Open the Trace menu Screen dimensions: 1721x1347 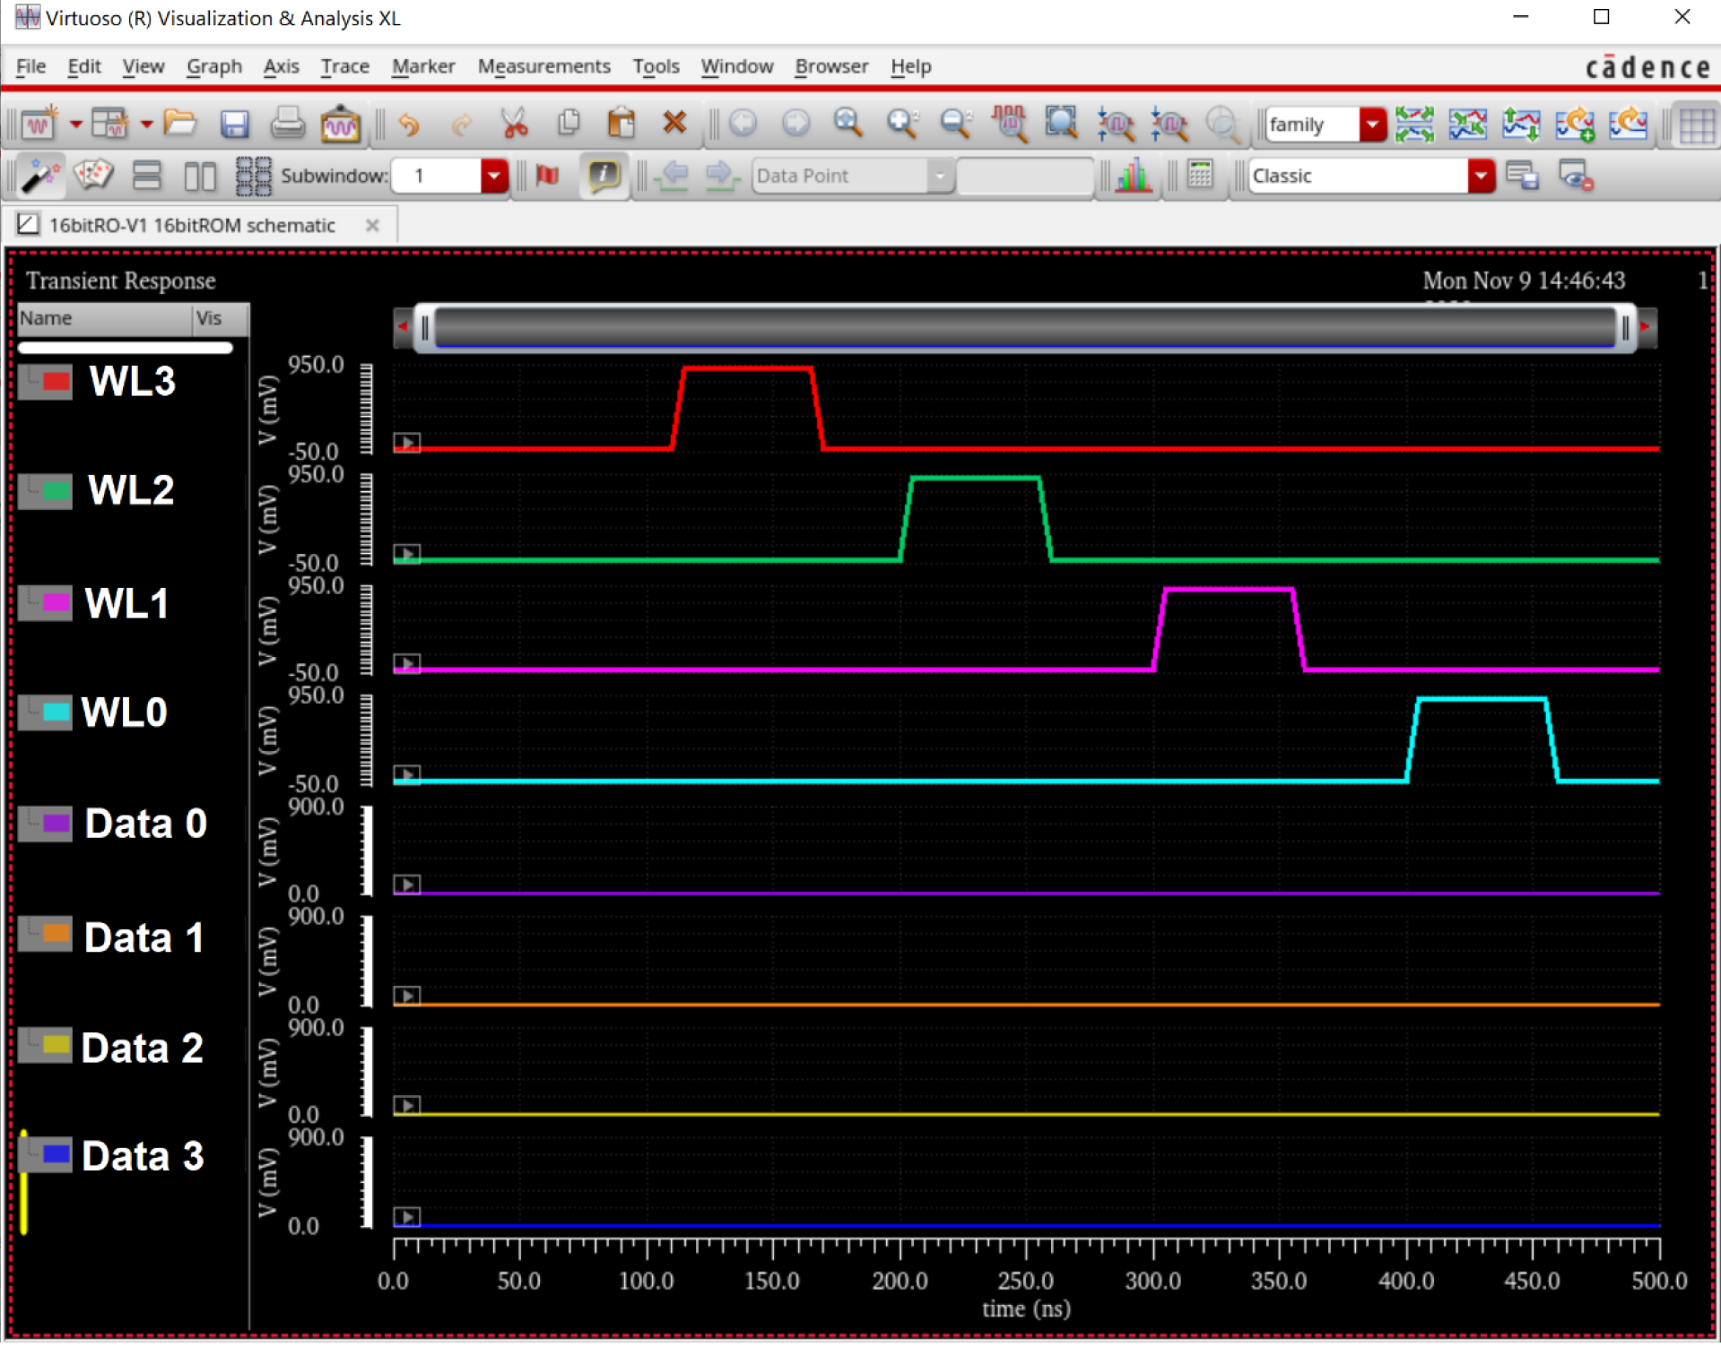(344, 66)
